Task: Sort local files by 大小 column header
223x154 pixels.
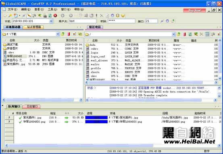Action: (x=34, y=40)
